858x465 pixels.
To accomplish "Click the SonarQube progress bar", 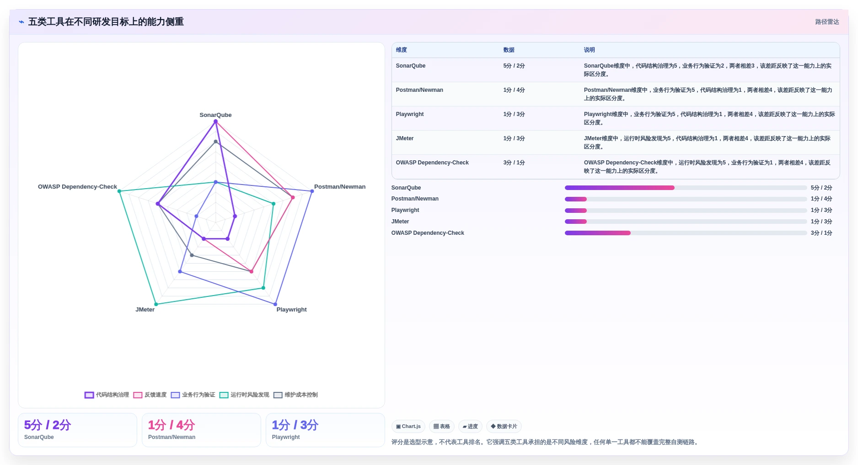I will point(686,188).
